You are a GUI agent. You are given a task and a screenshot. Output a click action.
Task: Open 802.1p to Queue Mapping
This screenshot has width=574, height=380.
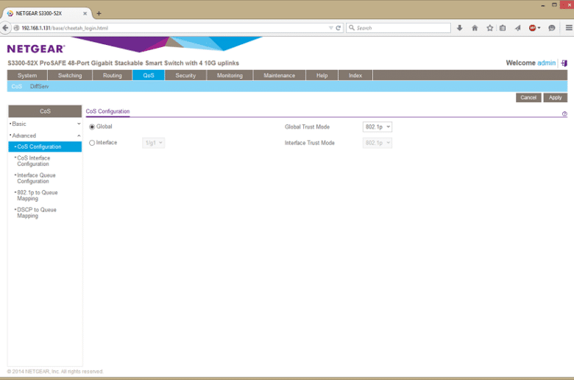(37, 195)
